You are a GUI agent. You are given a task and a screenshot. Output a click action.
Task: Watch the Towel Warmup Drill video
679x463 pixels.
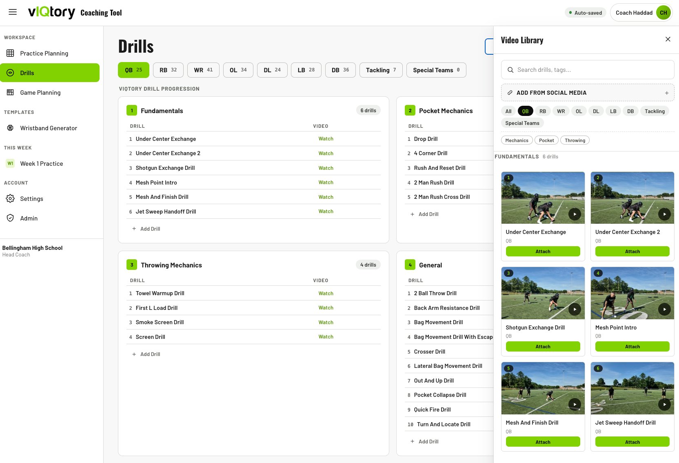click(326, 293)
